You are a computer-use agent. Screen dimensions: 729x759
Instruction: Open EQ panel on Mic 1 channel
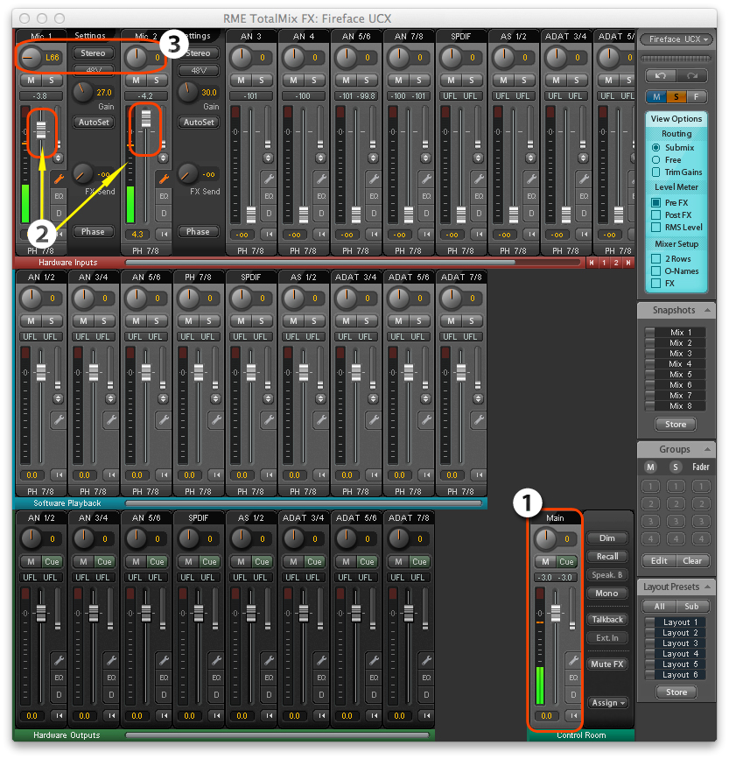pos(58,196)
